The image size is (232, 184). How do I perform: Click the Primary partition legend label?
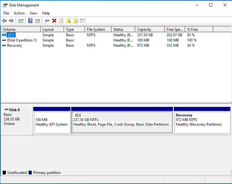(x=47, y=173)
